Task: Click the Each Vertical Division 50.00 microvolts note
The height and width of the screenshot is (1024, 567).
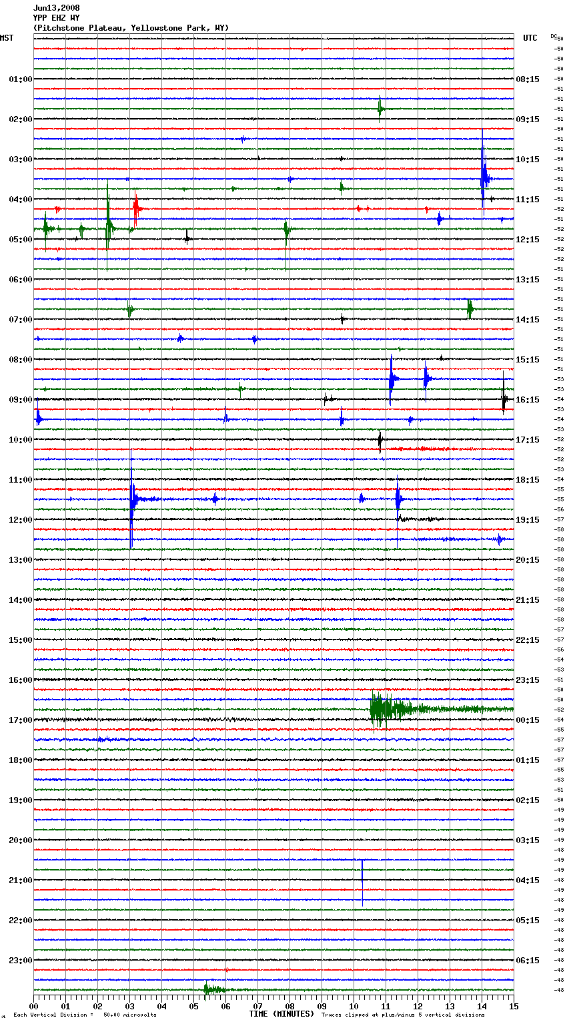Action: (x=85, y=1015)
